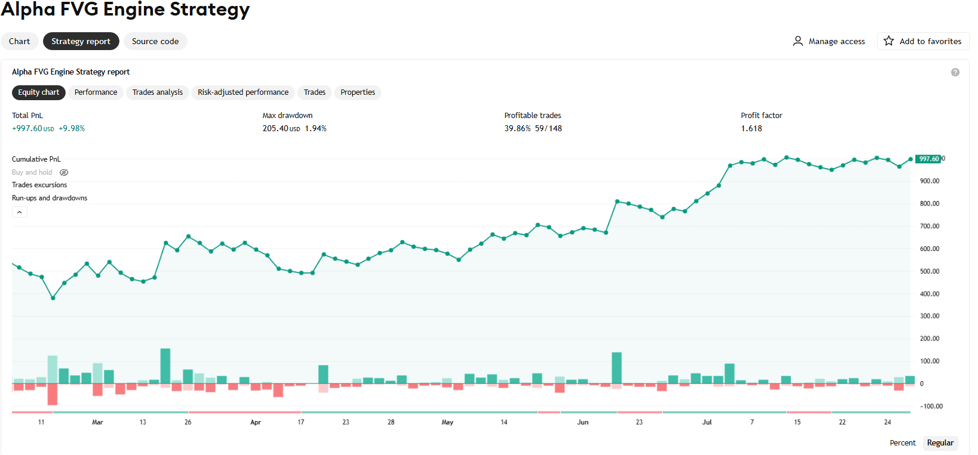Click the star icon beside Add to favorites

coord(889,41)
